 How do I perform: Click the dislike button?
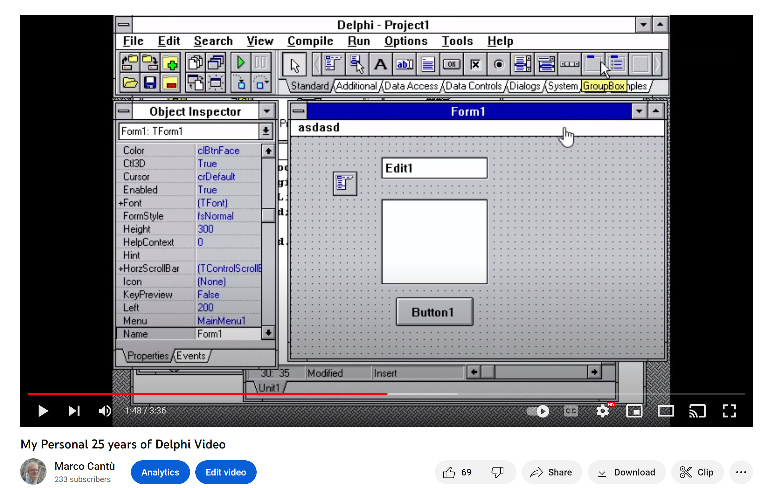[497, 472]
